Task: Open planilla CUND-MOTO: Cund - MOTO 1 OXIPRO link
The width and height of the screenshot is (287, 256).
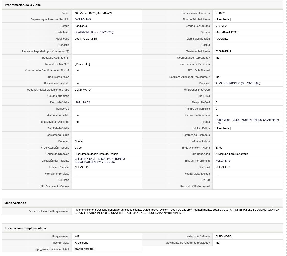Action: pyautogui.click(x=247, y=122)
